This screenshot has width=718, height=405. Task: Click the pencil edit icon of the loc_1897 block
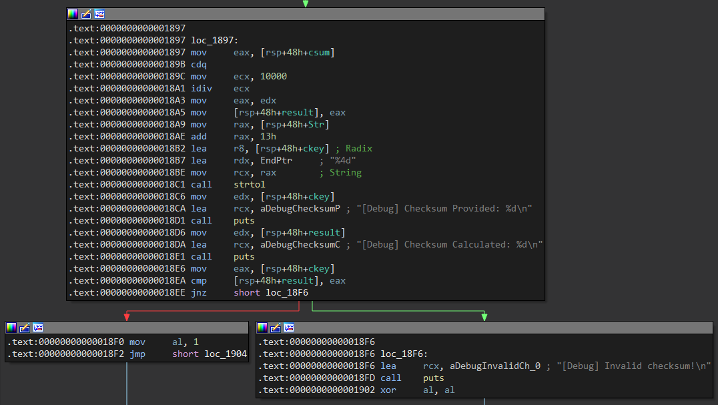85,14
